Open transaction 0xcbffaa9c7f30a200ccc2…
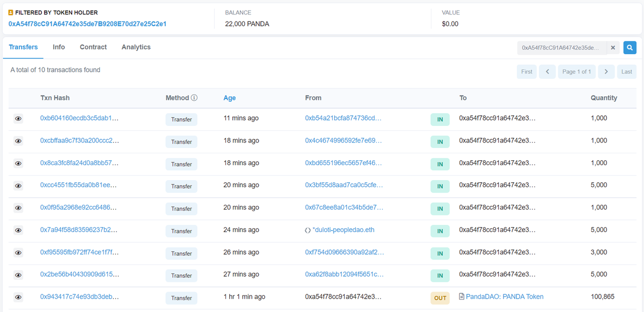This screenshot has height=312, width=644. (79, 140)
